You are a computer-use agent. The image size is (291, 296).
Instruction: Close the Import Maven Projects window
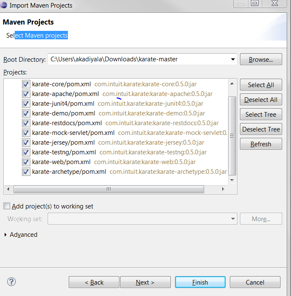point(275,3)
